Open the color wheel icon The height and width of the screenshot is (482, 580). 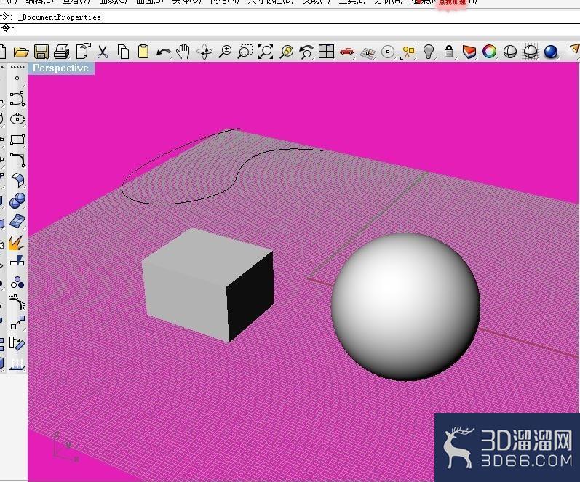[489, 52]
